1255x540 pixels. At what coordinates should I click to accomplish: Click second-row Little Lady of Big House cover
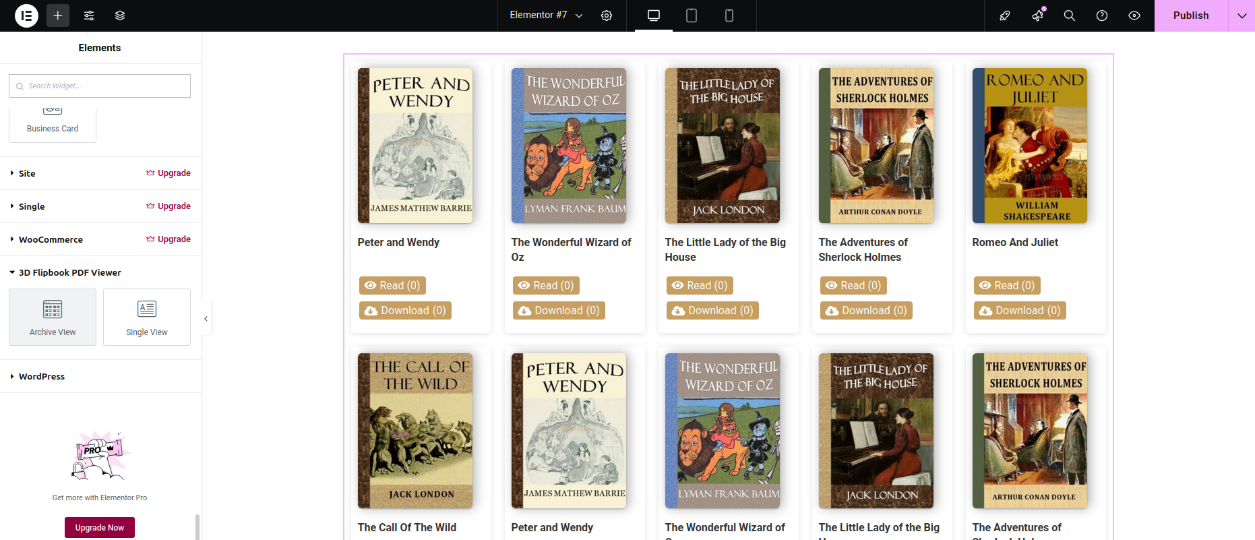coord(876,431)
